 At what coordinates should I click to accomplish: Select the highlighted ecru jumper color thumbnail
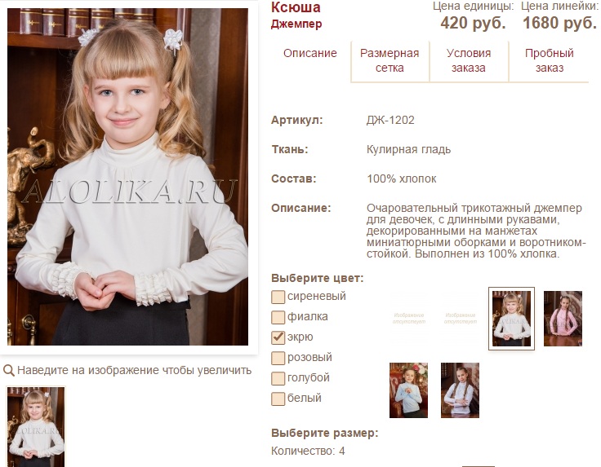point(511,318)
